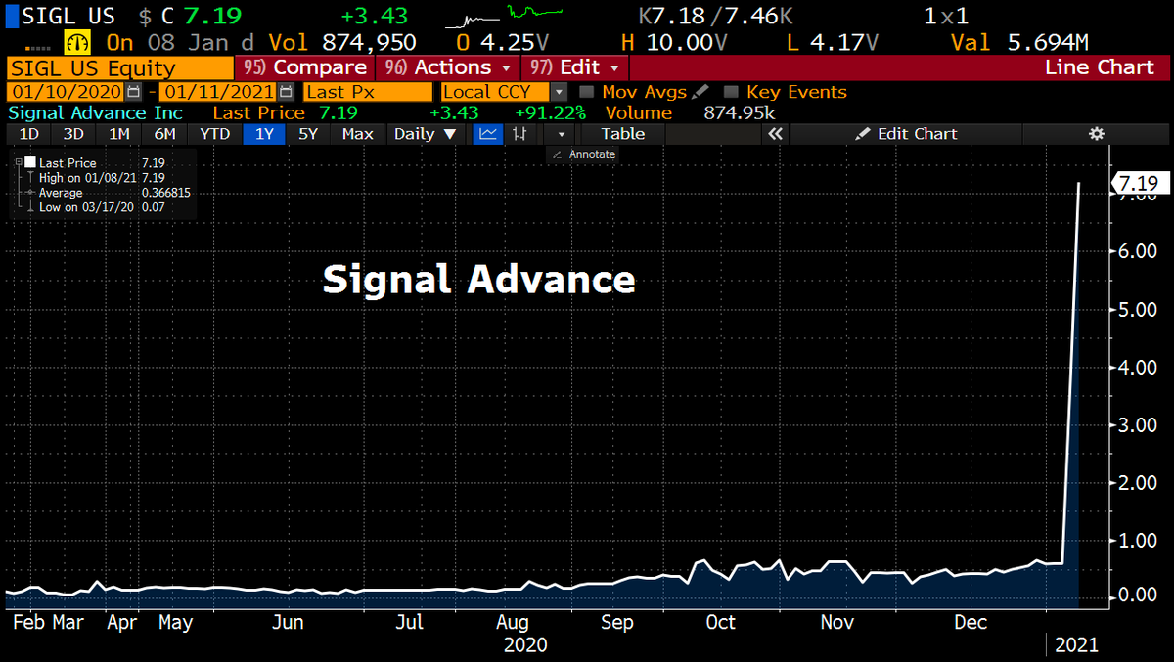Click the Edit Chart button
Image resolution: width=1174 pixels, height=662 pixels.
pos(908,134)
